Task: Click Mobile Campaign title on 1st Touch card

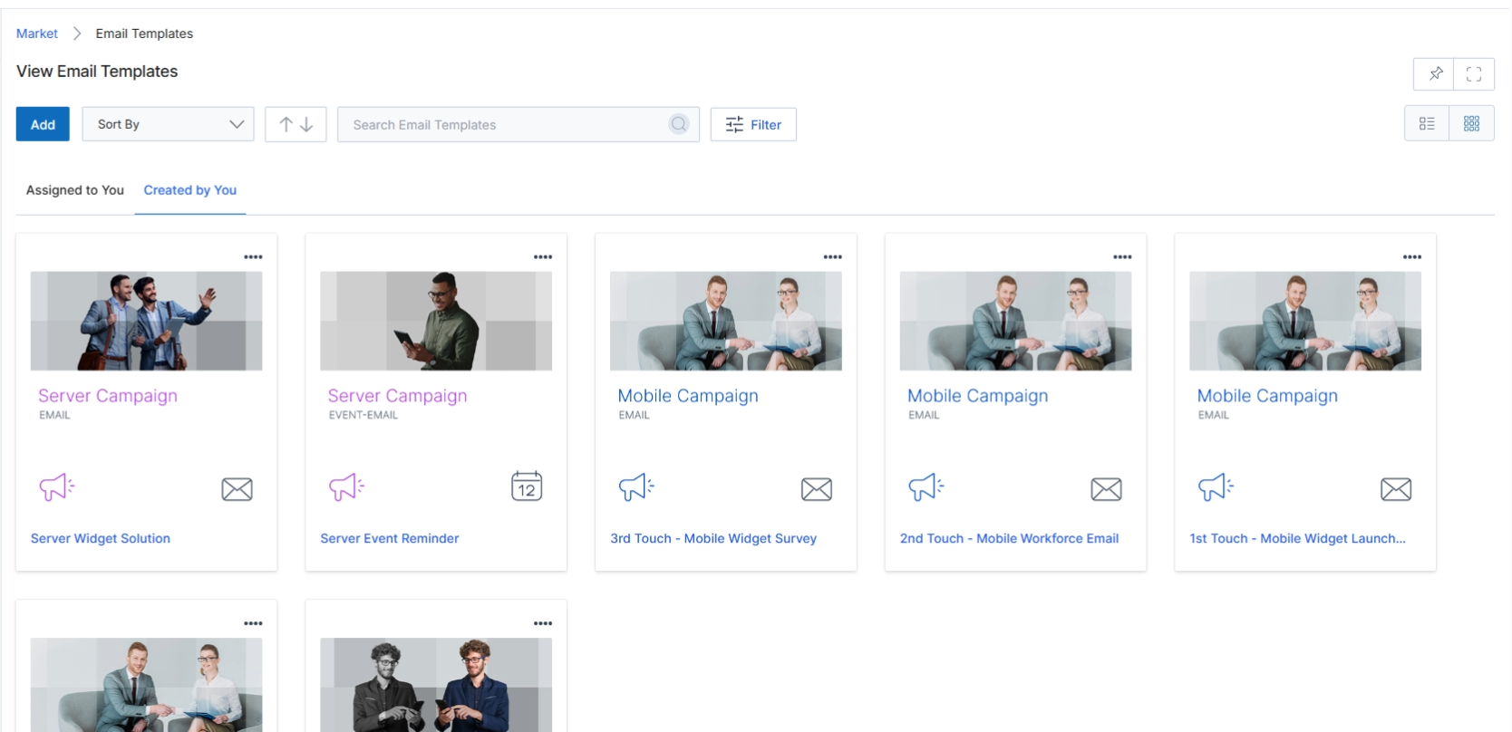Action: [x=1267, y=396]
